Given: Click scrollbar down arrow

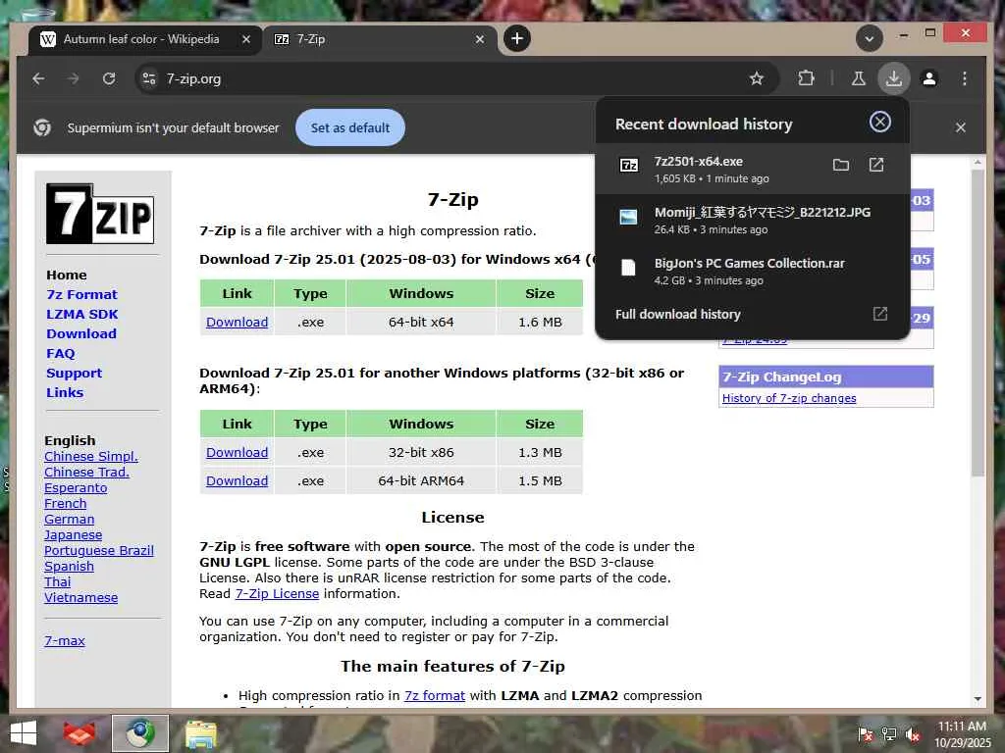Looking at the screenshot, I should 978,698.
